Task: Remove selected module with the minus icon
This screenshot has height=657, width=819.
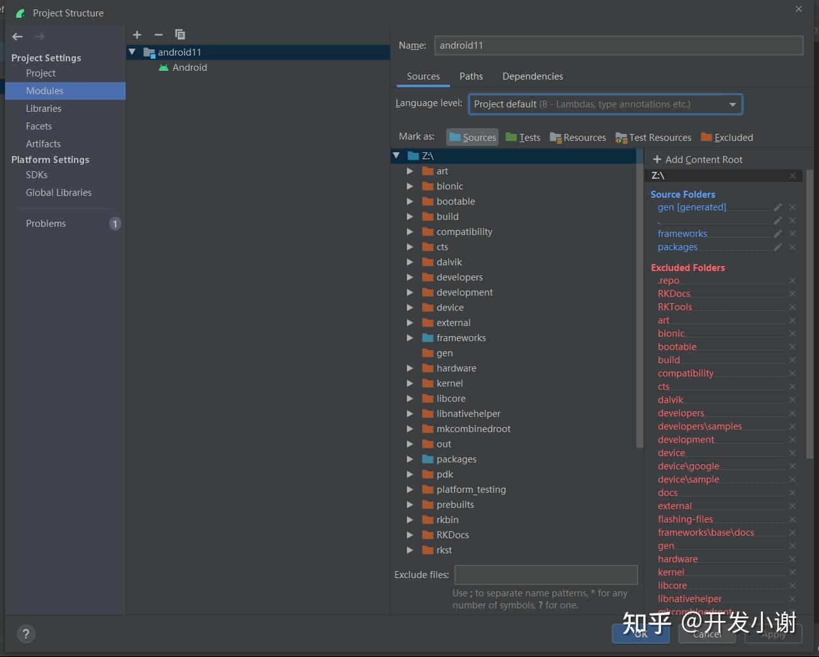Action: (x=158, y=35)
